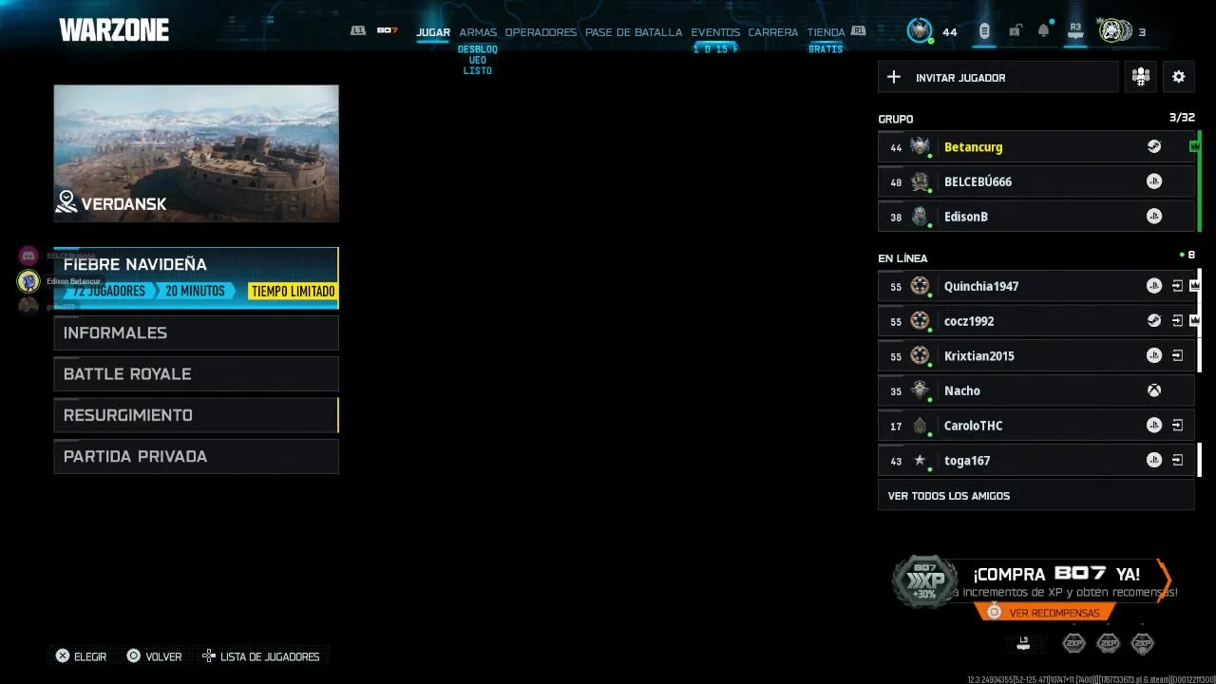Select the INFORMALES playlist

coord(196,332)
